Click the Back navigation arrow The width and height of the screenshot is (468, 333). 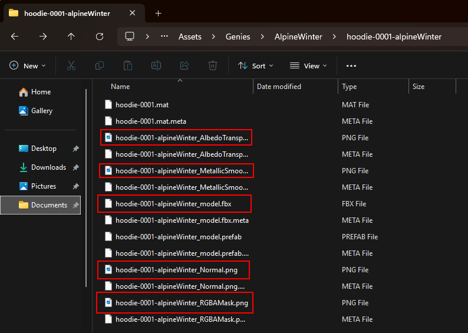[x=15, y=37]
